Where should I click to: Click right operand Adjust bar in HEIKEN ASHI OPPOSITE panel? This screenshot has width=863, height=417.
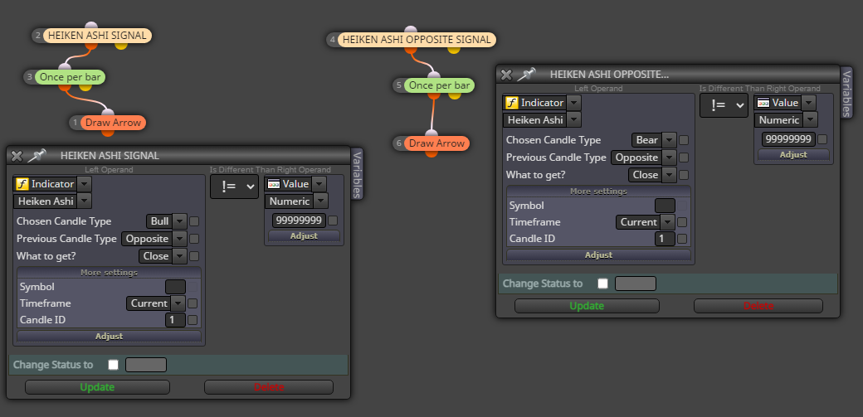click(x=793, y=154)
